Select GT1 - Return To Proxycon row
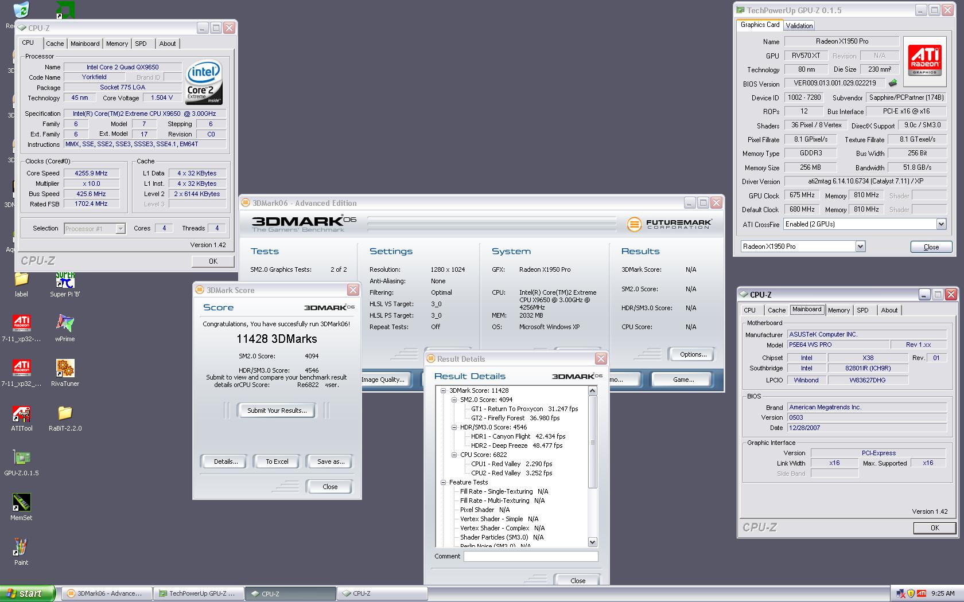This screenshot has height=602, width=964. point(524,409)
